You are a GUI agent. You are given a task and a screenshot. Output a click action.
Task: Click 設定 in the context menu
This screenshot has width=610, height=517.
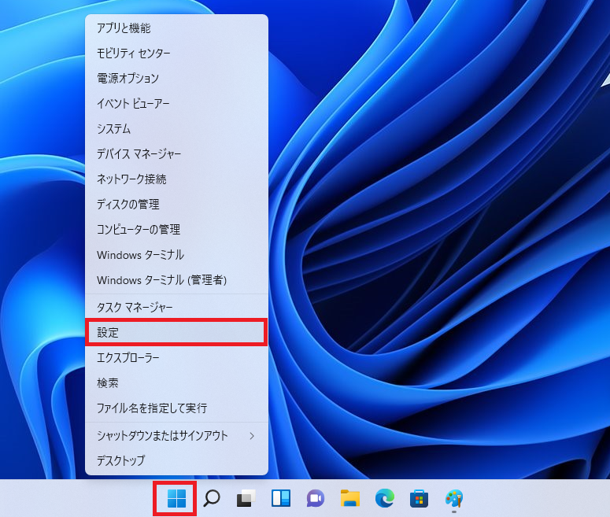pos(176,333)
